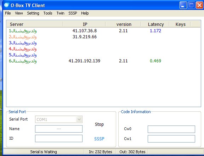The height and width of the screenshot is (156, 204).
Task: Select server row 6 in green
Action: pos(23,61)
